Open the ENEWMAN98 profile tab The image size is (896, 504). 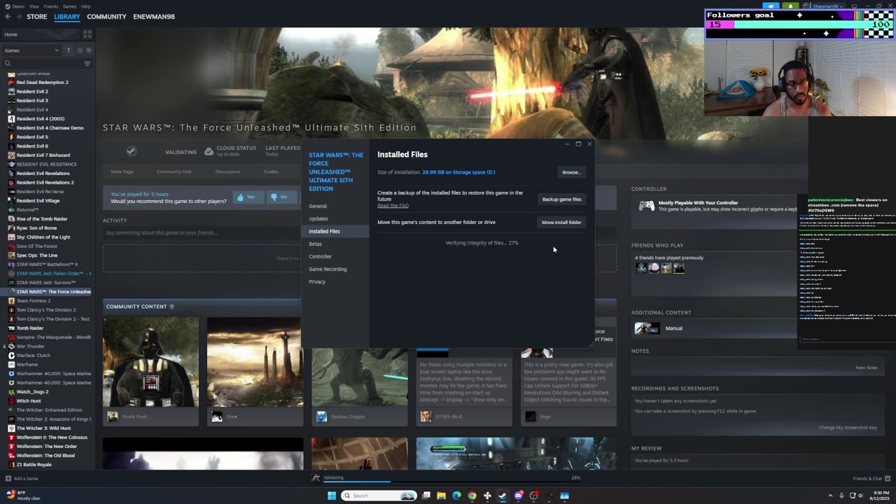tap(154, 17)
